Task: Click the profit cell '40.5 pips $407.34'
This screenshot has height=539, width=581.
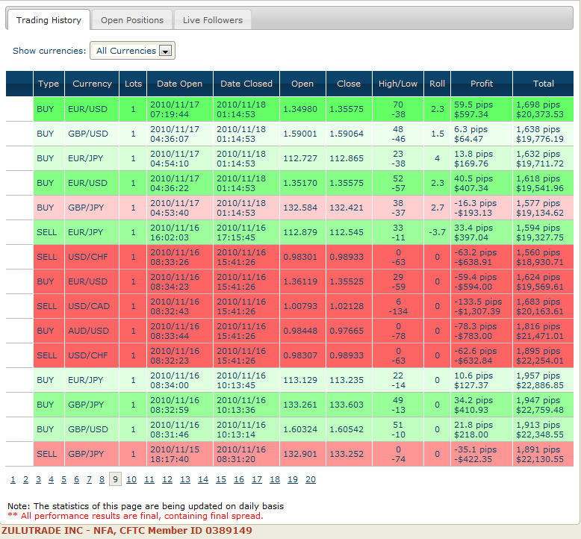Action: [482, 183]
